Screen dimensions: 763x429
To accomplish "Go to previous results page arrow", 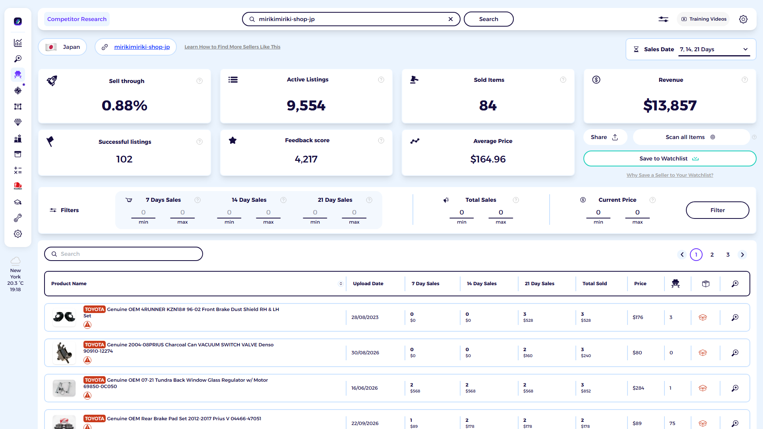I will [682, 255].
